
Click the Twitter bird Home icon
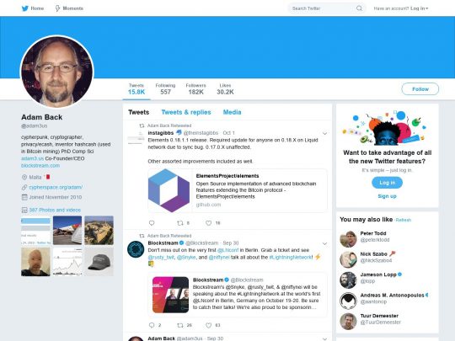pos(25,8)
